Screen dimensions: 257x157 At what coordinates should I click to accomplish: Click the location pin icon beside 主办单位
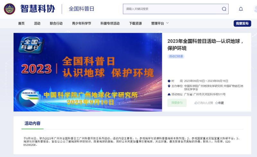point(169,86)
